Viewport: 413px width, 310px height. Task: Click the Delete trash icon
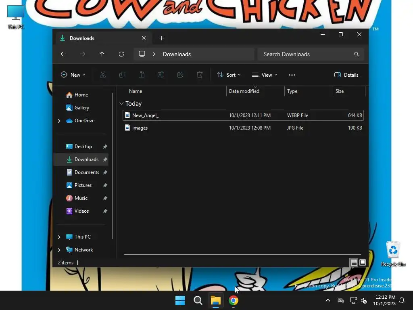coord(200,75)
